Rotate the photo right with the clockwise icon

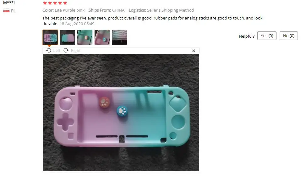pyautogui.click(x=66, y=50)
